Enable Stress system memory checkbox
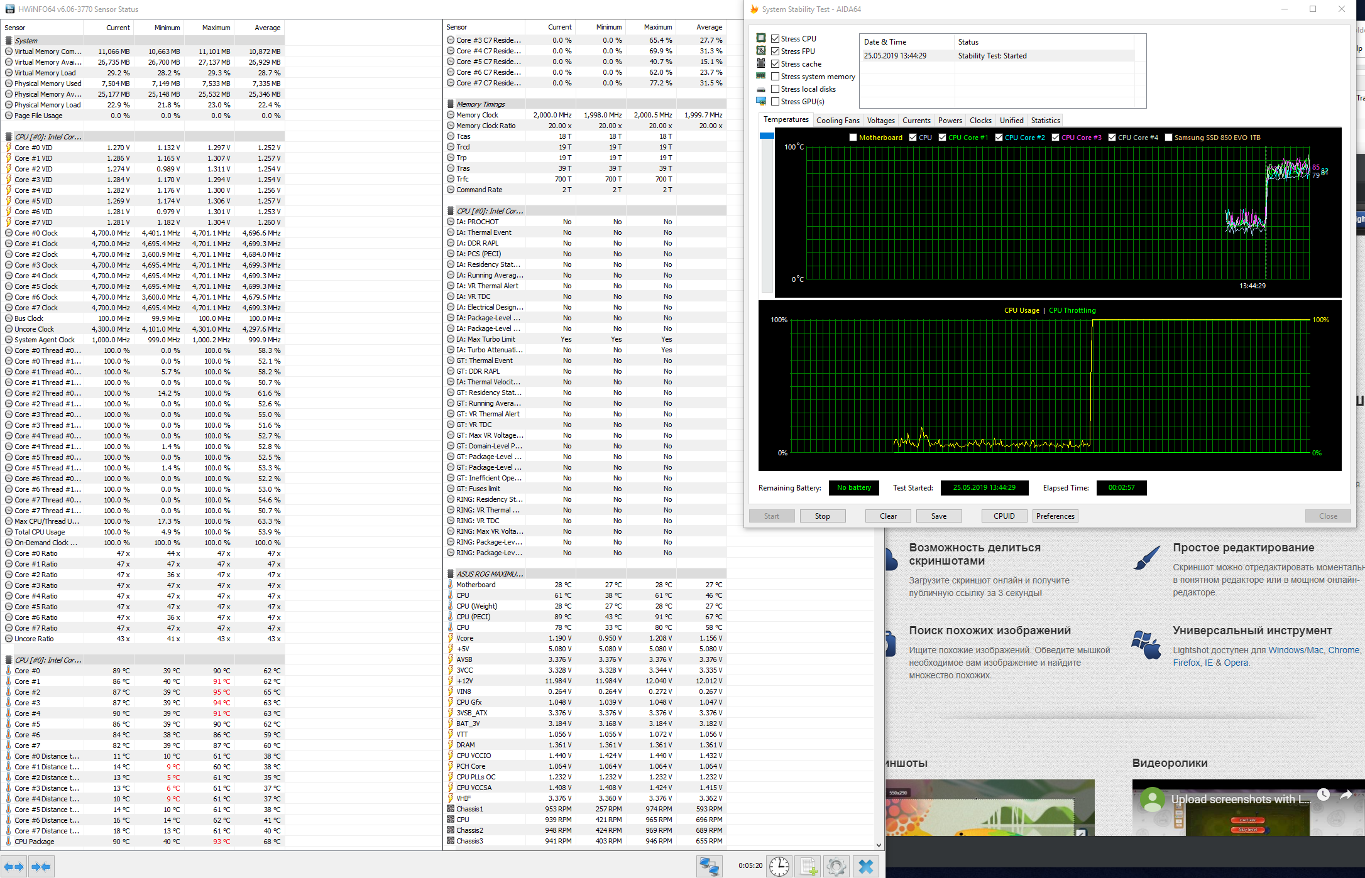Image resolution: width=1365 pixels, height=878 pixels. (x=776, y=77)
